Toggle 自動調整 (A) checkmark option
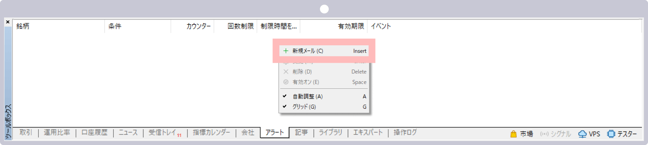The height and width of the screenshot is (145, 648). [x=307, y=97]
